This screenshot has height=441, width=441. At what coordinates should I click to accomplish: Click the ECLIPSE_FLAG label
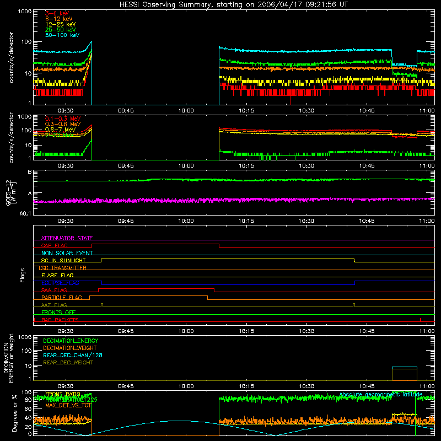point(60,283)
